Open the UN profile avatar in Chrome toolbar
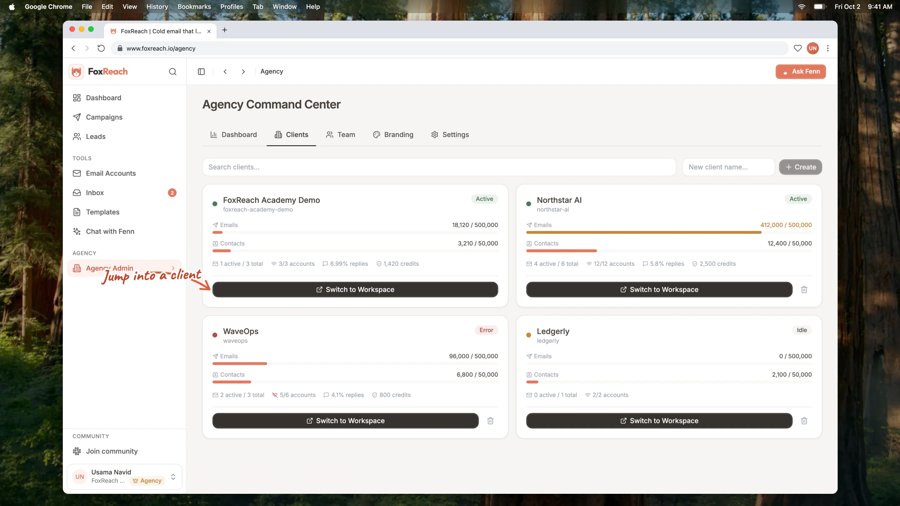This screenshot has width=900, height=506. coord(812,48)
